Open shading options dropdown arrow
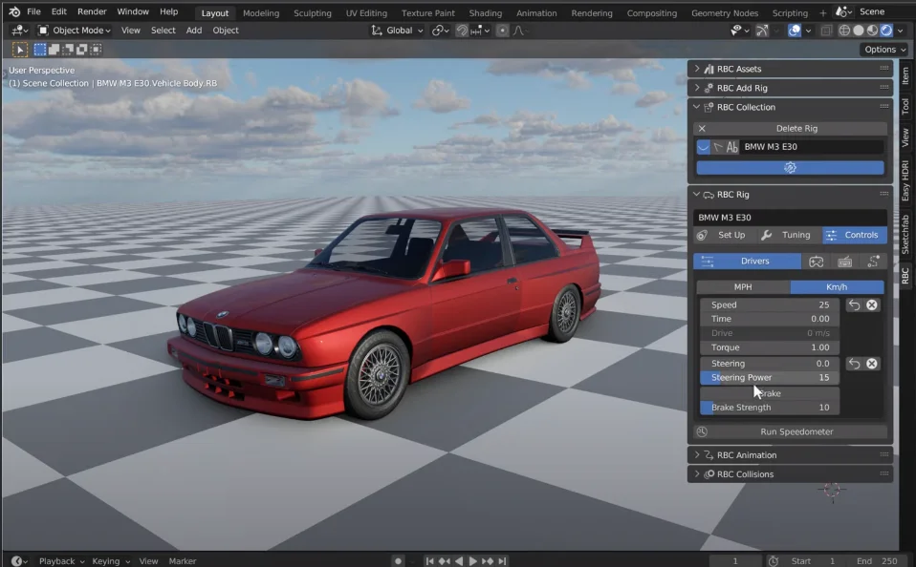916x567 pixels. 901,31
